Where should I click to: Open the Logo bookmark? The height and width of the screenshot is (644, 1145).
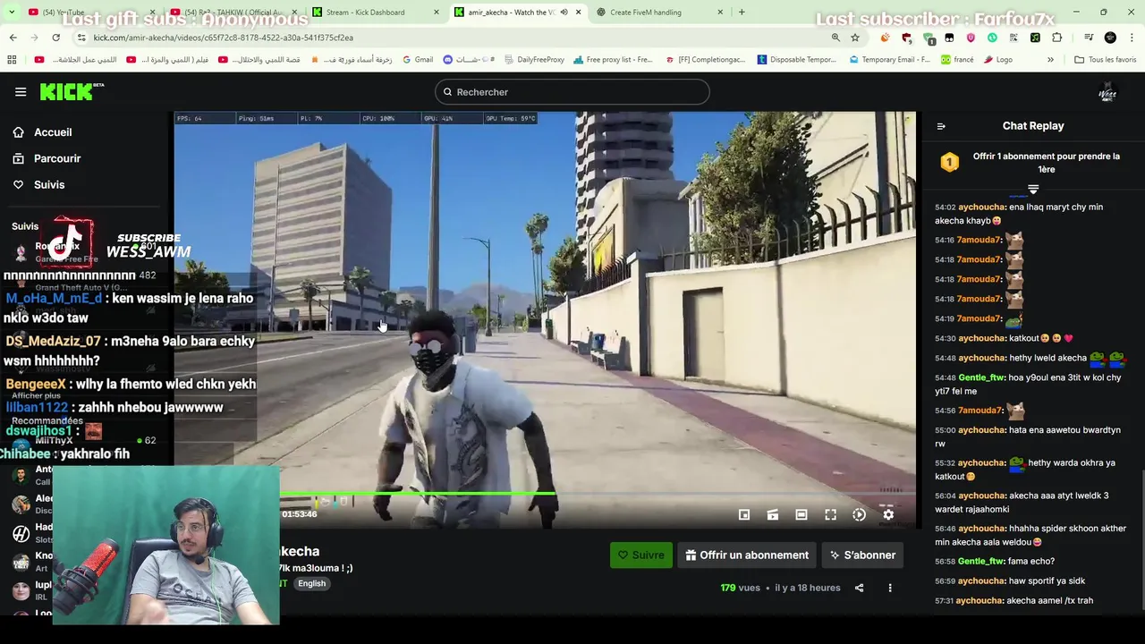(997, 60)
